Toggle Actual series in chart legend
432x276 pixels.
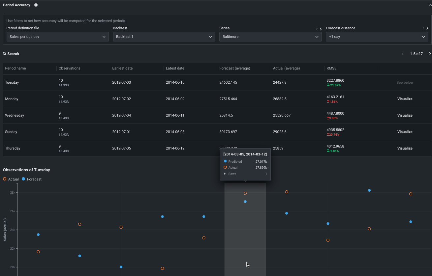click(11, 179)
